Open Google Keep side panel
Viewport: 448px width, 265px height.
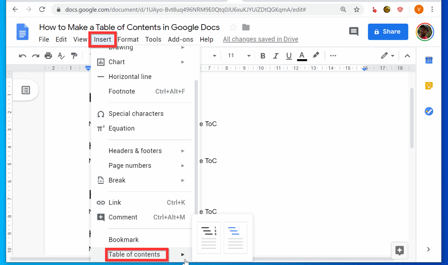429,86
